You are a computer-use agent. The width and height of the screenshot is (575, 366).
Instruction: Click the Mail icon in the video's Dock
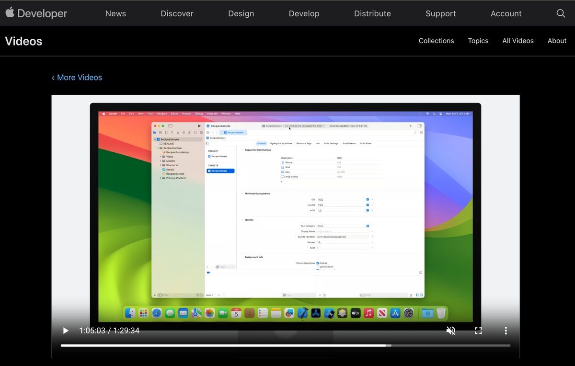(183, 313)
